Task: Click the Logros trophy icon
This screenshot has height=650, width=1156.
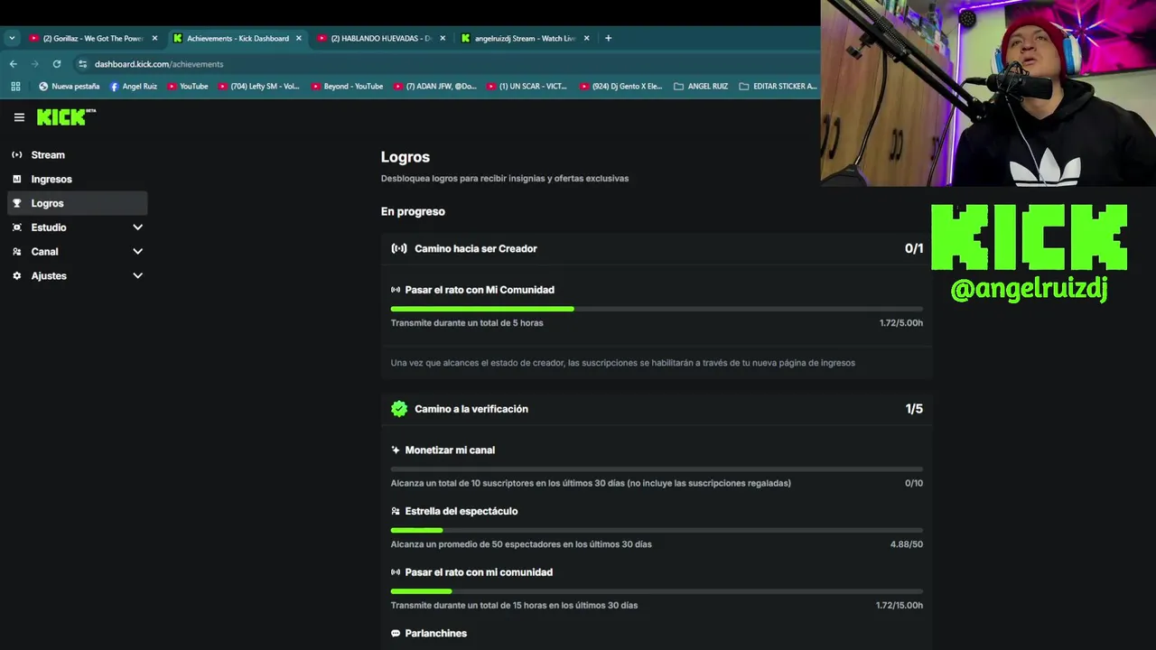Action: click(17, 203)
